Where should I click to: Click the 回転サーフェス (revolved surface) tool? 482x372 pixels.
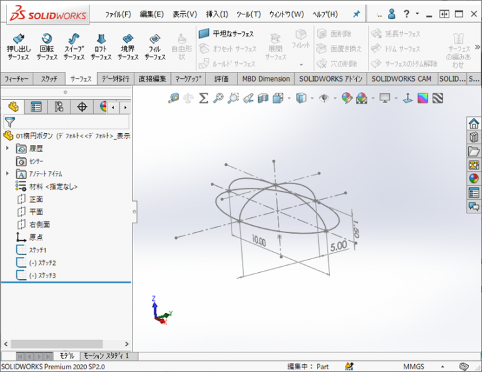coord(46,47)
